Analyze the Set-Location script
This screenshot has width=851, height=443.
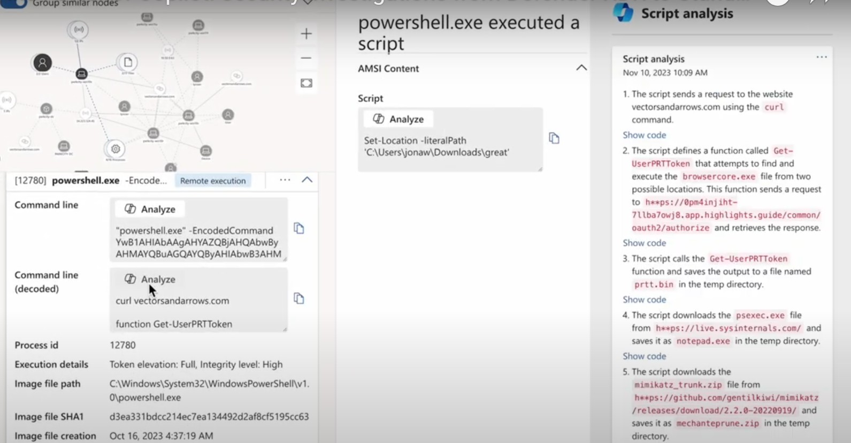coord(398,119)
